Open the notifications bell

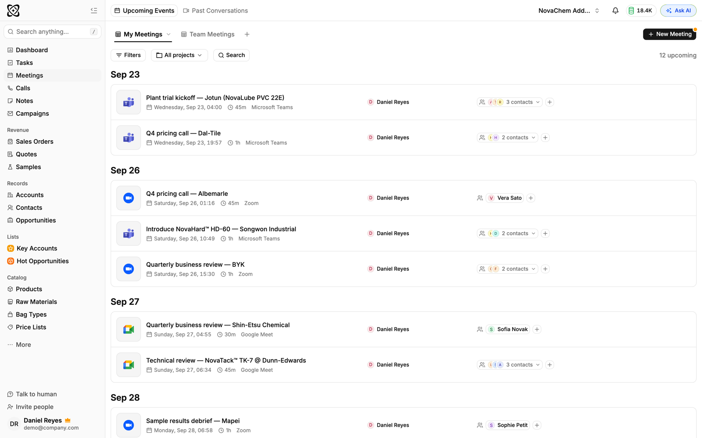pos(615,11)
